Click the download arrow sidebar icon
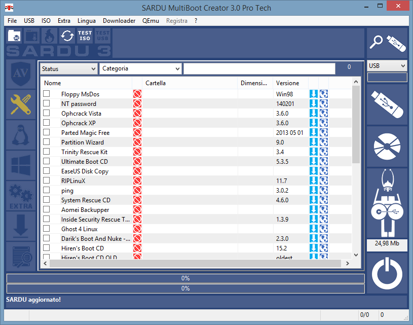This screenshot has height=325, width=413. (21, 227)
